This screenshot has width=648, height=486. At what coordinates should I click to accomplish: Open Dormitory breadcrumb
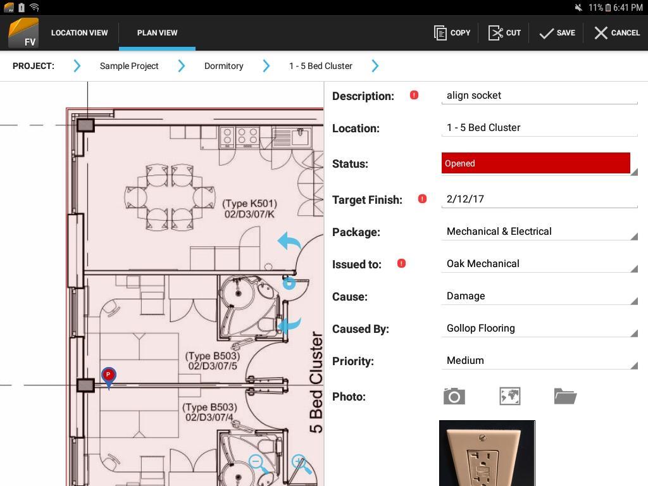tap(223, 66)
